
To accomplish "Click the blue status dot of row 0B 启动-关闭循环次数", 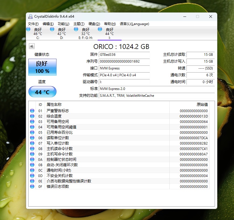I will (32, 165).
